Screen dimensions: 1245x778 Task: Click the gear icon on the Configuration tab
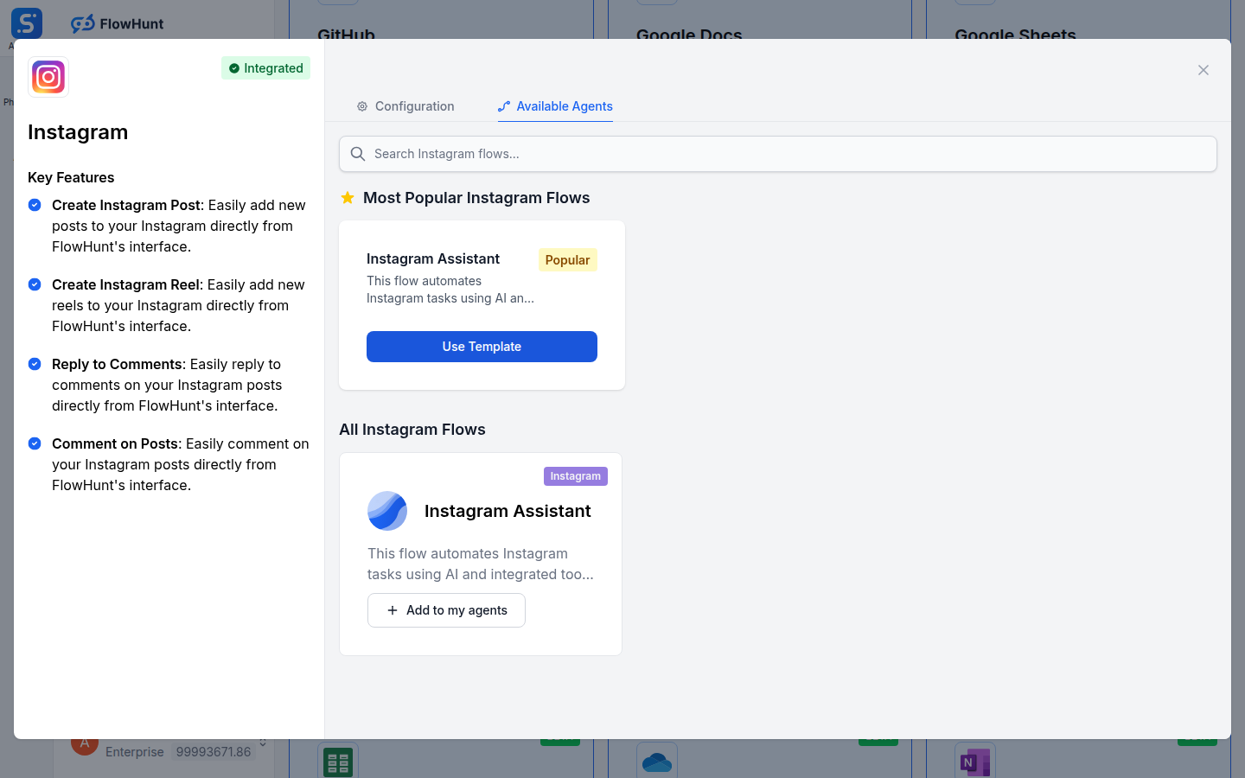tap(361, 106)
